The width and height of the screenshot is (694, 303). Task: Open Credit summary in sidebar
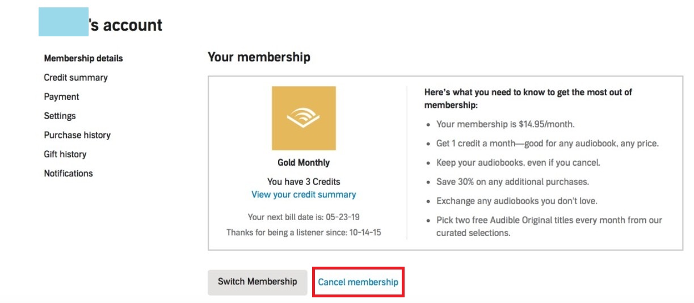75,78
